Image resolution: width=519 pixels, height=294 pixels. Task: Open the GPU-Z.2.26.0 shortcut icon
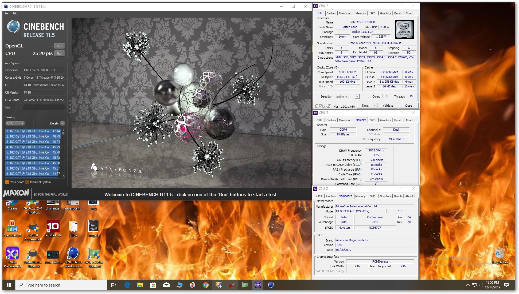(x=33, y=207)
